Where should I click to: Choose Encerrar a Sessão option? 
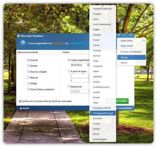coord(28,72)
